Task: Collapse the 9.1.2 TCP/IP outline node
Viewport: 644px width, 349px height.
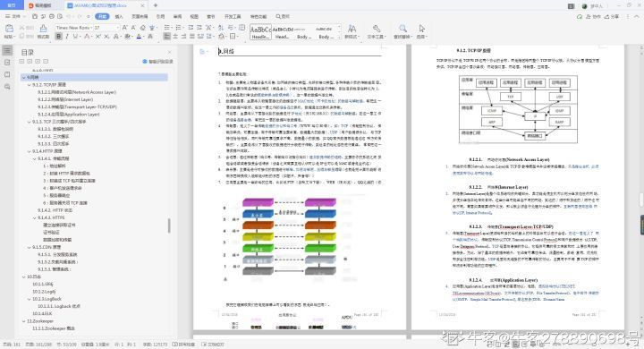Action: pos(30,85)
